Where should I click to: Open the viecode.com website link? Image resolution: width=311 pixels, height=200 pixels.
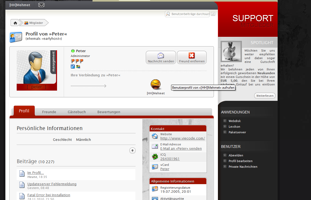coord(182,138)
